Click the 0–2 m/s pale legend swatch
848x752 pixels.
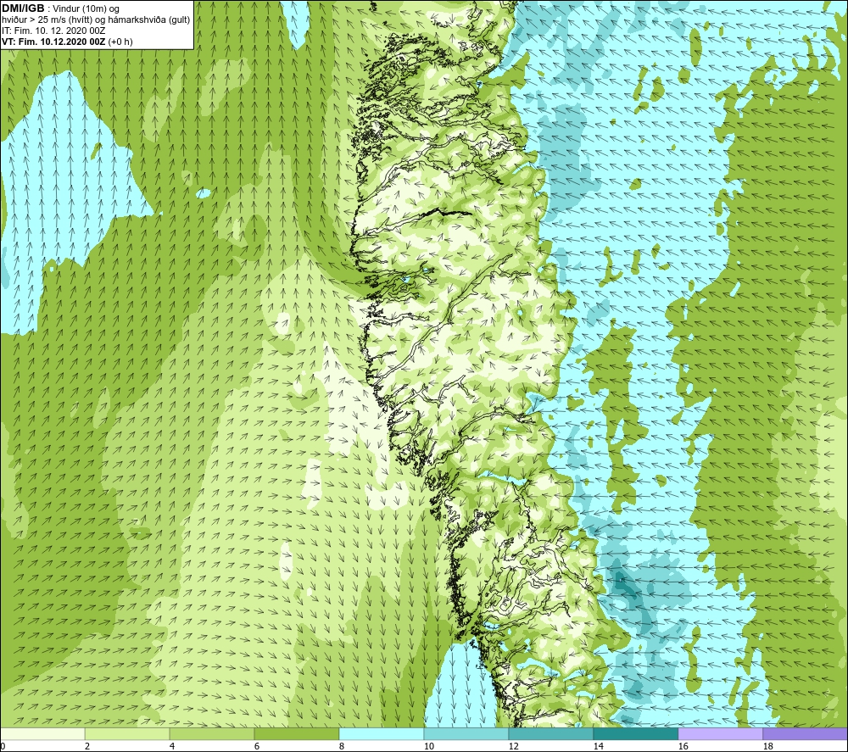click(x=42, y=734)
